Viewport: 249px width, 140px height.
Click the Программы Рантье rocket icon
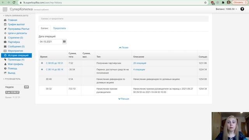[x=5, y=29]
